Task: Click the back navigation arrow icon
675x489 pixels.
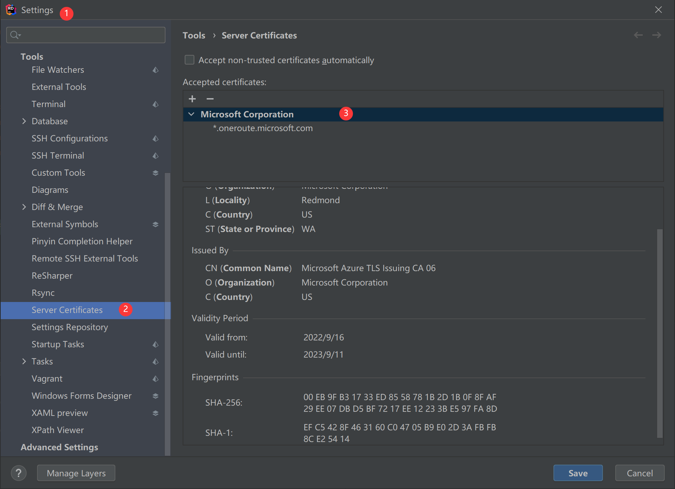Action: click(638, 35)
